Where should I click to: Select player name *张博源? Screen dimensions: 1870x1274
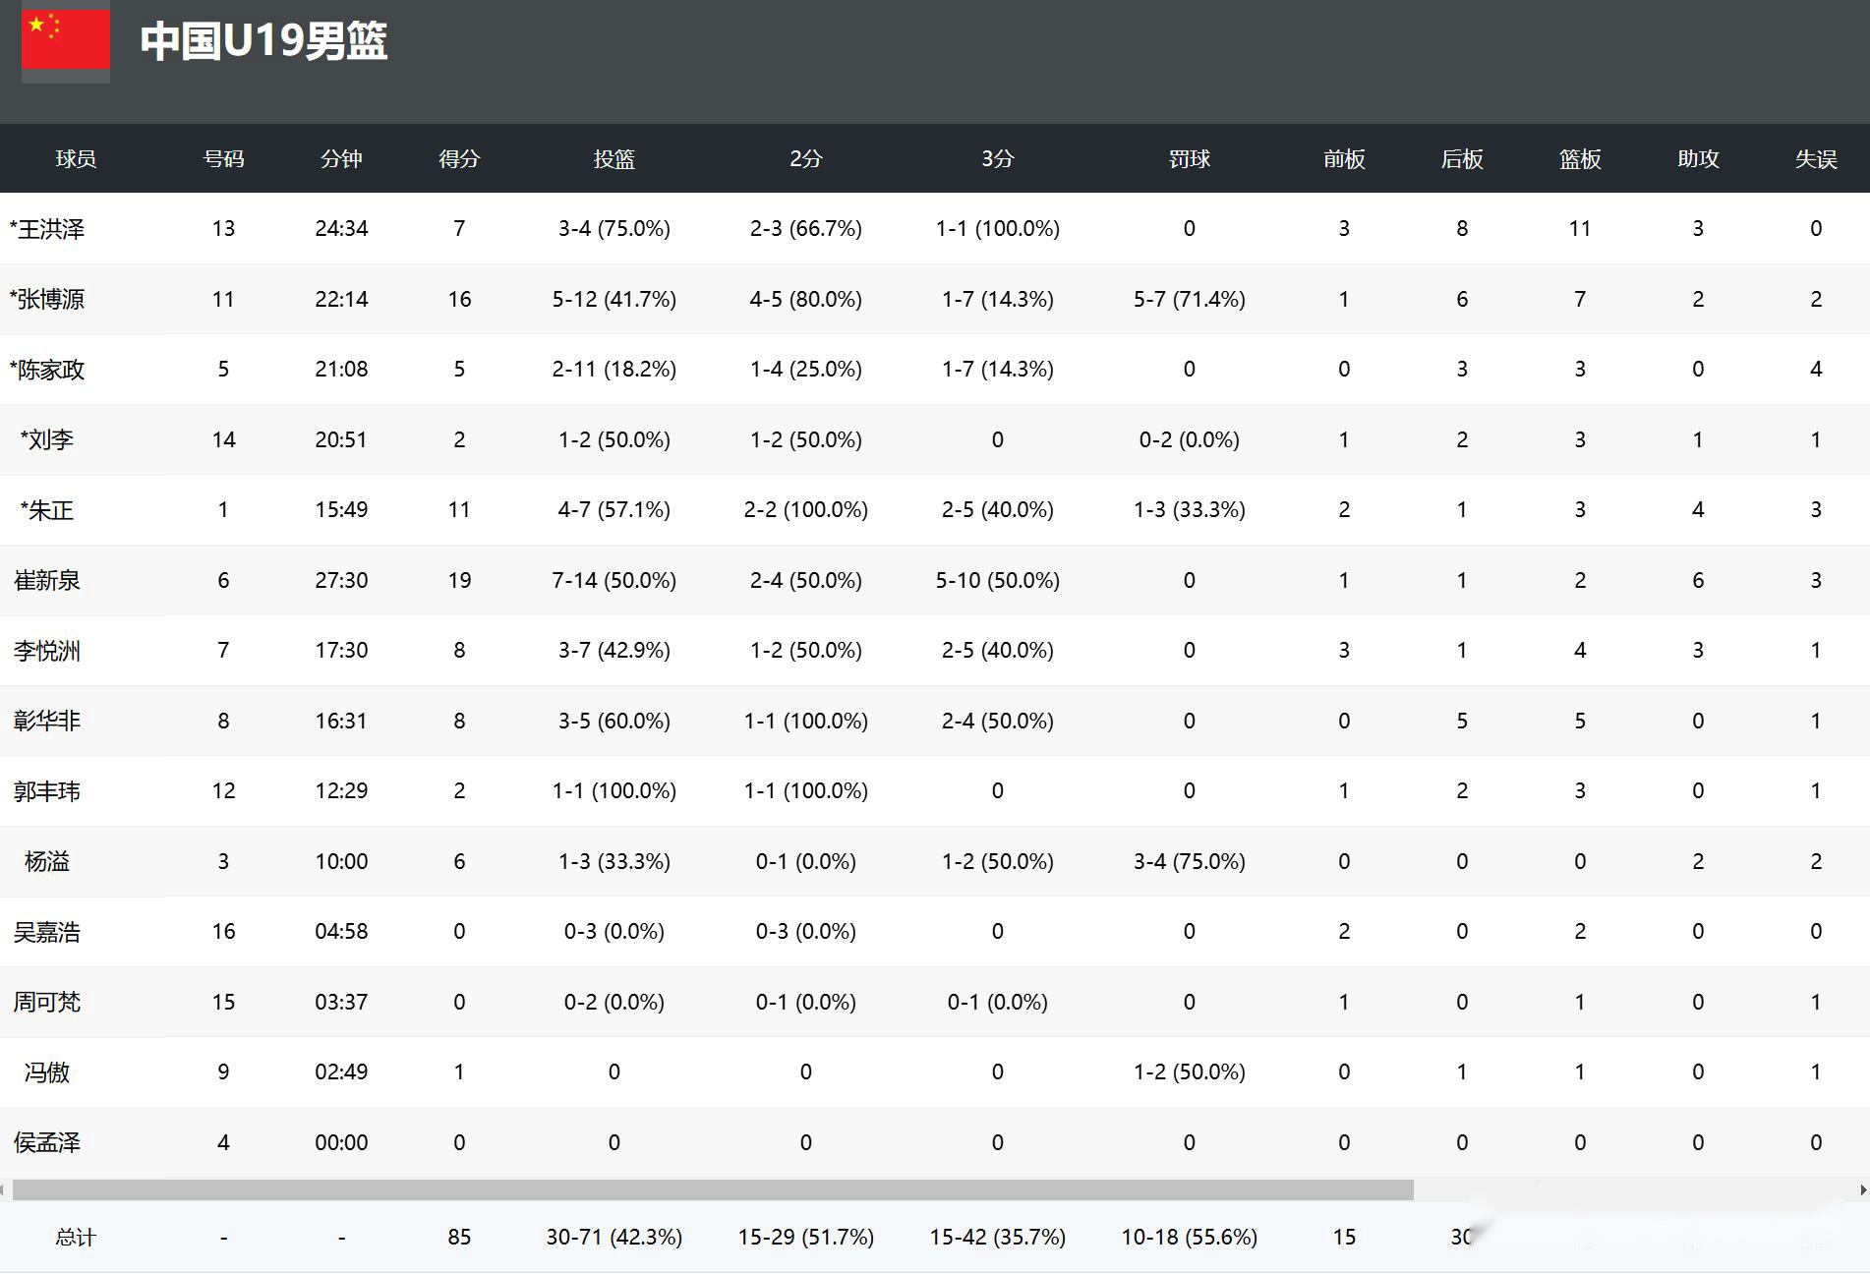47,299
